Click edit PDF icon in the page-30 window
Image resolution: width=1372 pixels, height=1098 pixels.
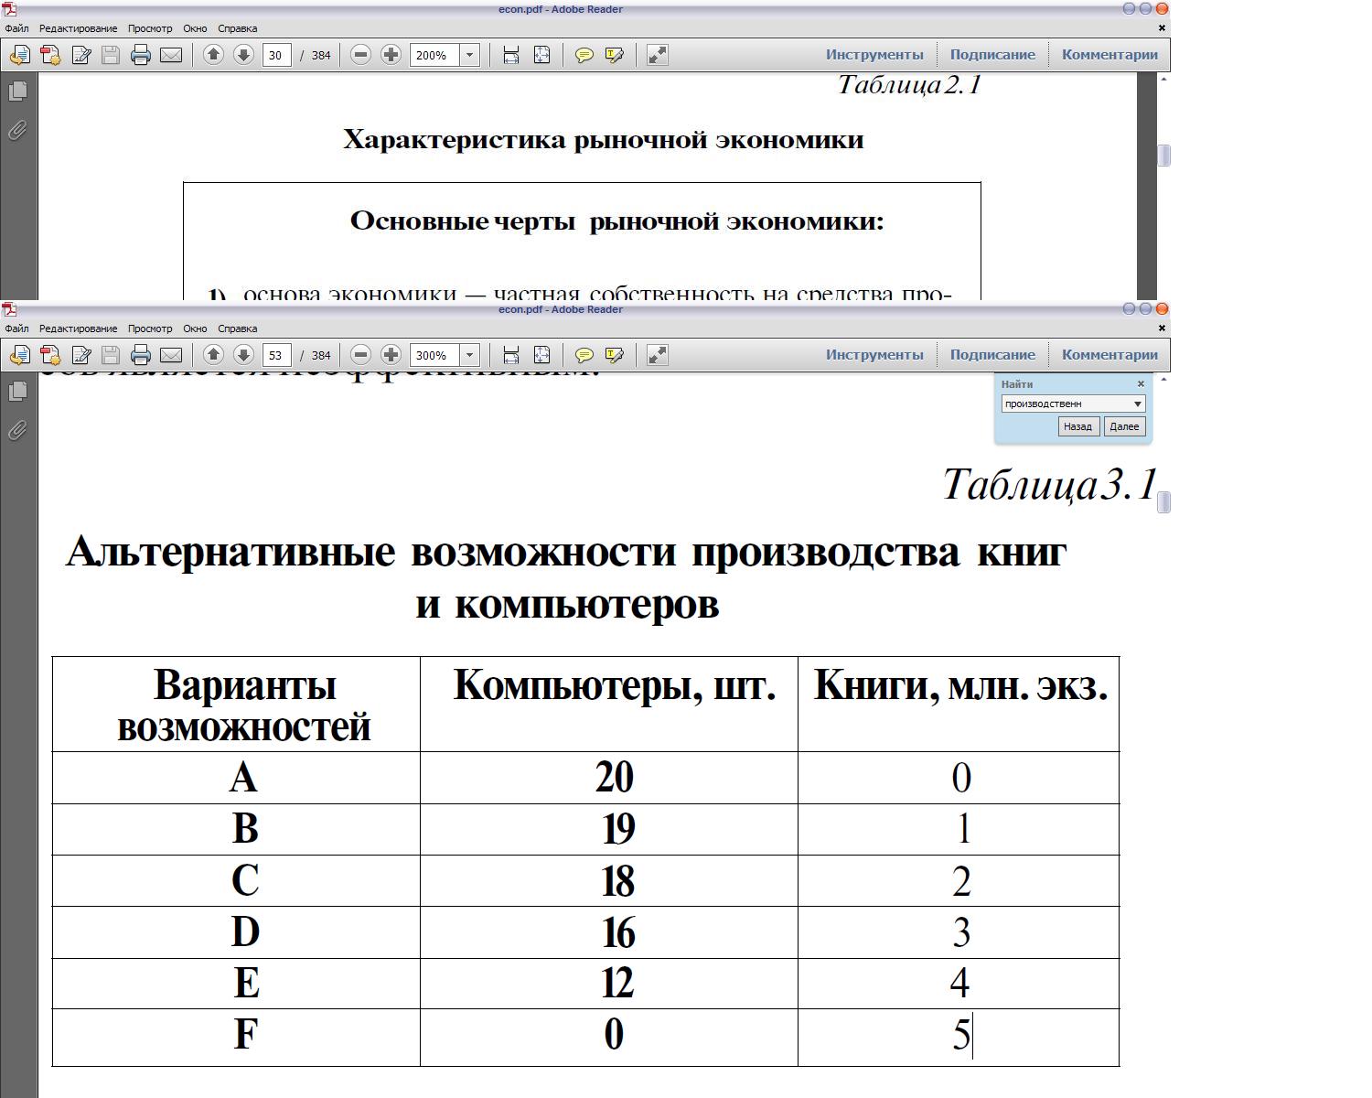click(x=80, y=55)
